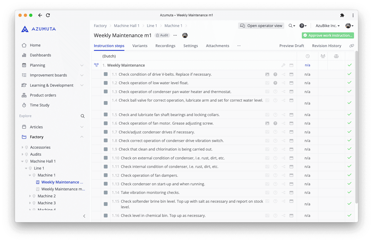Image resolution: width=373 pixels, height=242 pixels.
Task: Click the clock column header icon
Action: 307,56
